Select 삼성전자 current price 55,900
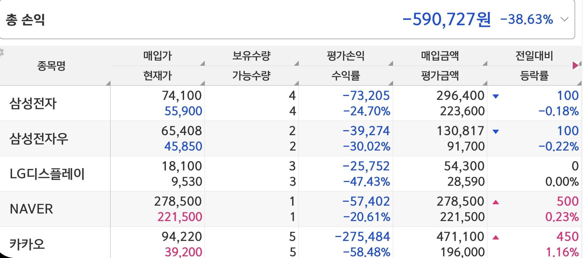The height and width of the screenshot is (258, 583). [x=183, y=111]
